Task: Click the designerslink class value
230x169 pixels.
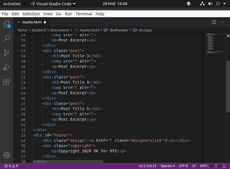Action: tap(146, 140)
